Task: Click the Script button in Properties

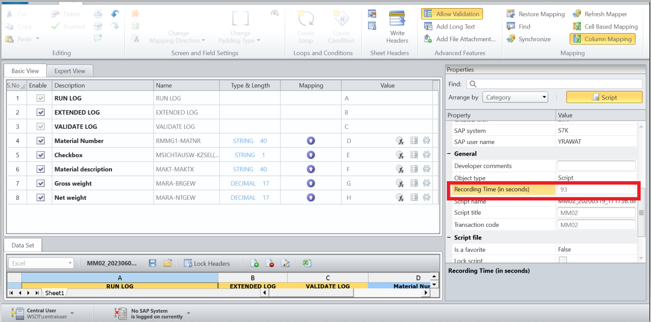Action: pos(604,97)
